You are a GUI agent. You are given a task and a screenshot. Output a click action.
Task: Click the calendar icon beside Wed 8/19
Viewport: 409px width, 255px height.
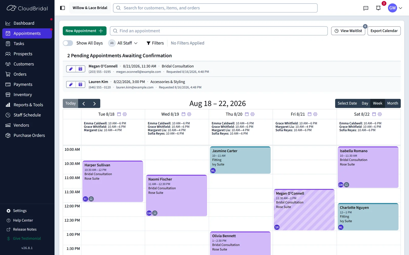(x=183, y=114)
